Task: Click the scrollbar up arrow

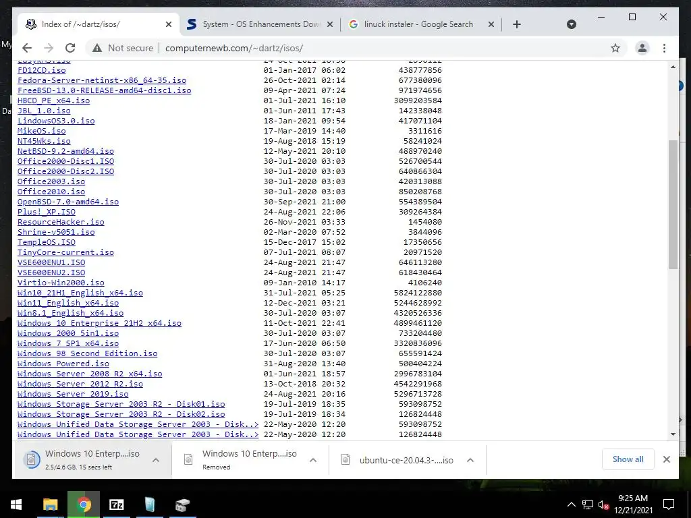Action: [x=673, y=67]
